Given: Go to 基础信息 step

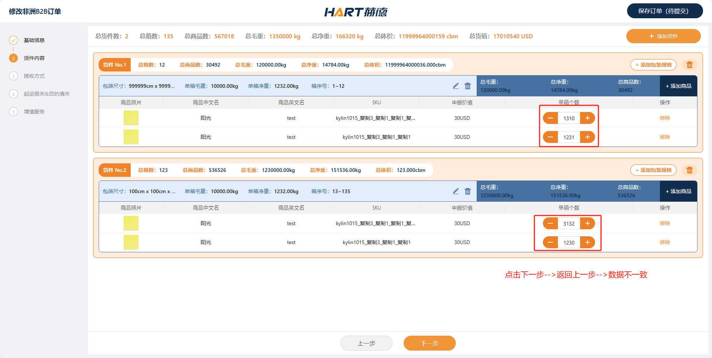Looking at the screenshot, I should coord(34,40).
